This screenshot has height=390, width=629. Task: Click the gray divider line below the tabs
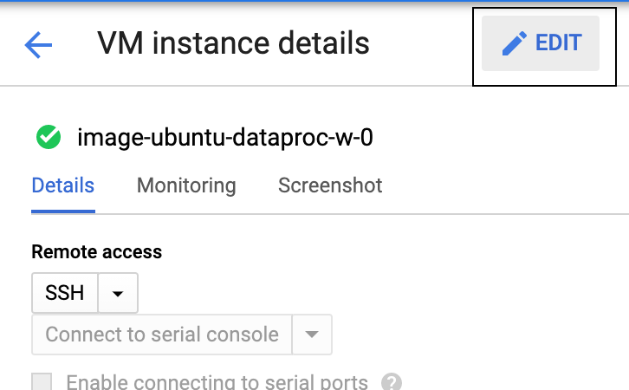[x=362, y=214]
